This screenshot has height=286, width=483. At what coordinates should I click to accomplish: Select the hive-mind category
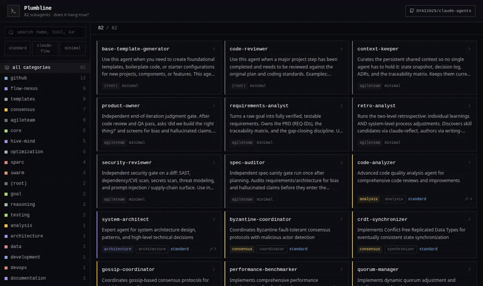(x=45, y=141)
